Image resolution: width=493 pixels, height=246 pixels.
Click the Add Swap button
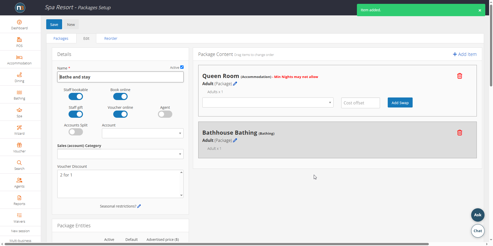pyautogui.click(x=400, y=103)
